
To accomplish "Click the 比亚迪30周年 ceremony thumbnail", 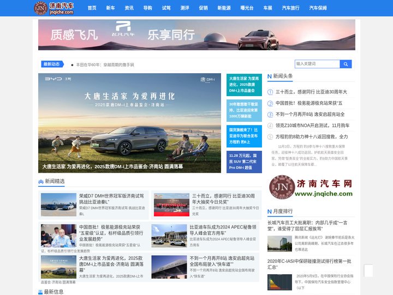I will tap(171, 205).
